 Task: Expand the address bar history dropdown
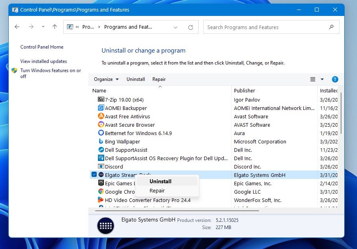pos(175,27)
